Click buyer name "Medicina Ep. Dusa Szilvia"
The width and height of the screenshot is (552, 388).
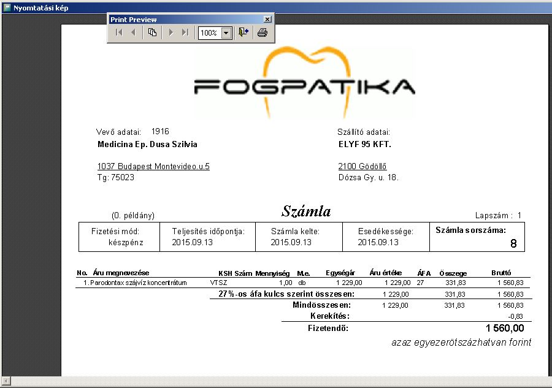(147, 144)
